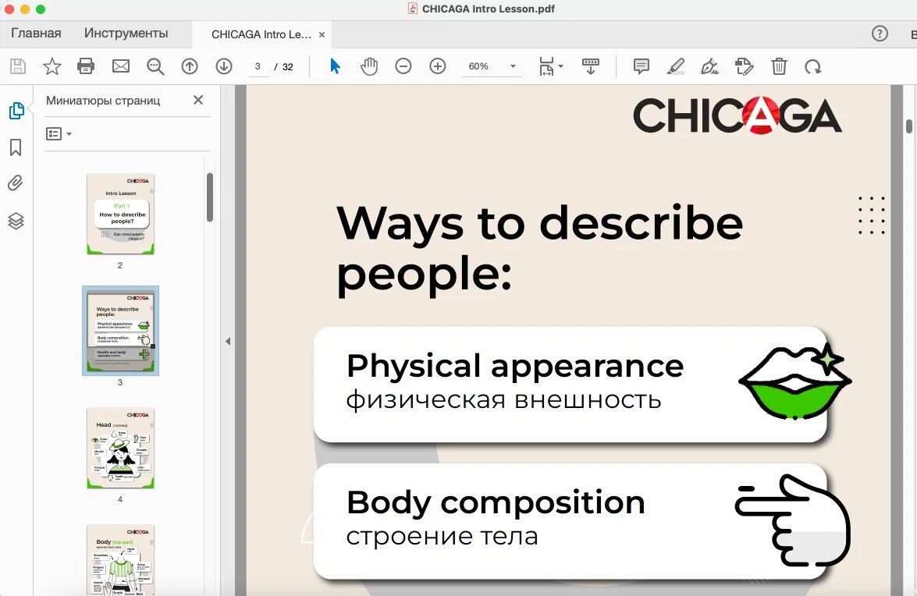Click the window title CHICAGA Intro Lesson.pdf
917x596 pixels.
point(489,9)
